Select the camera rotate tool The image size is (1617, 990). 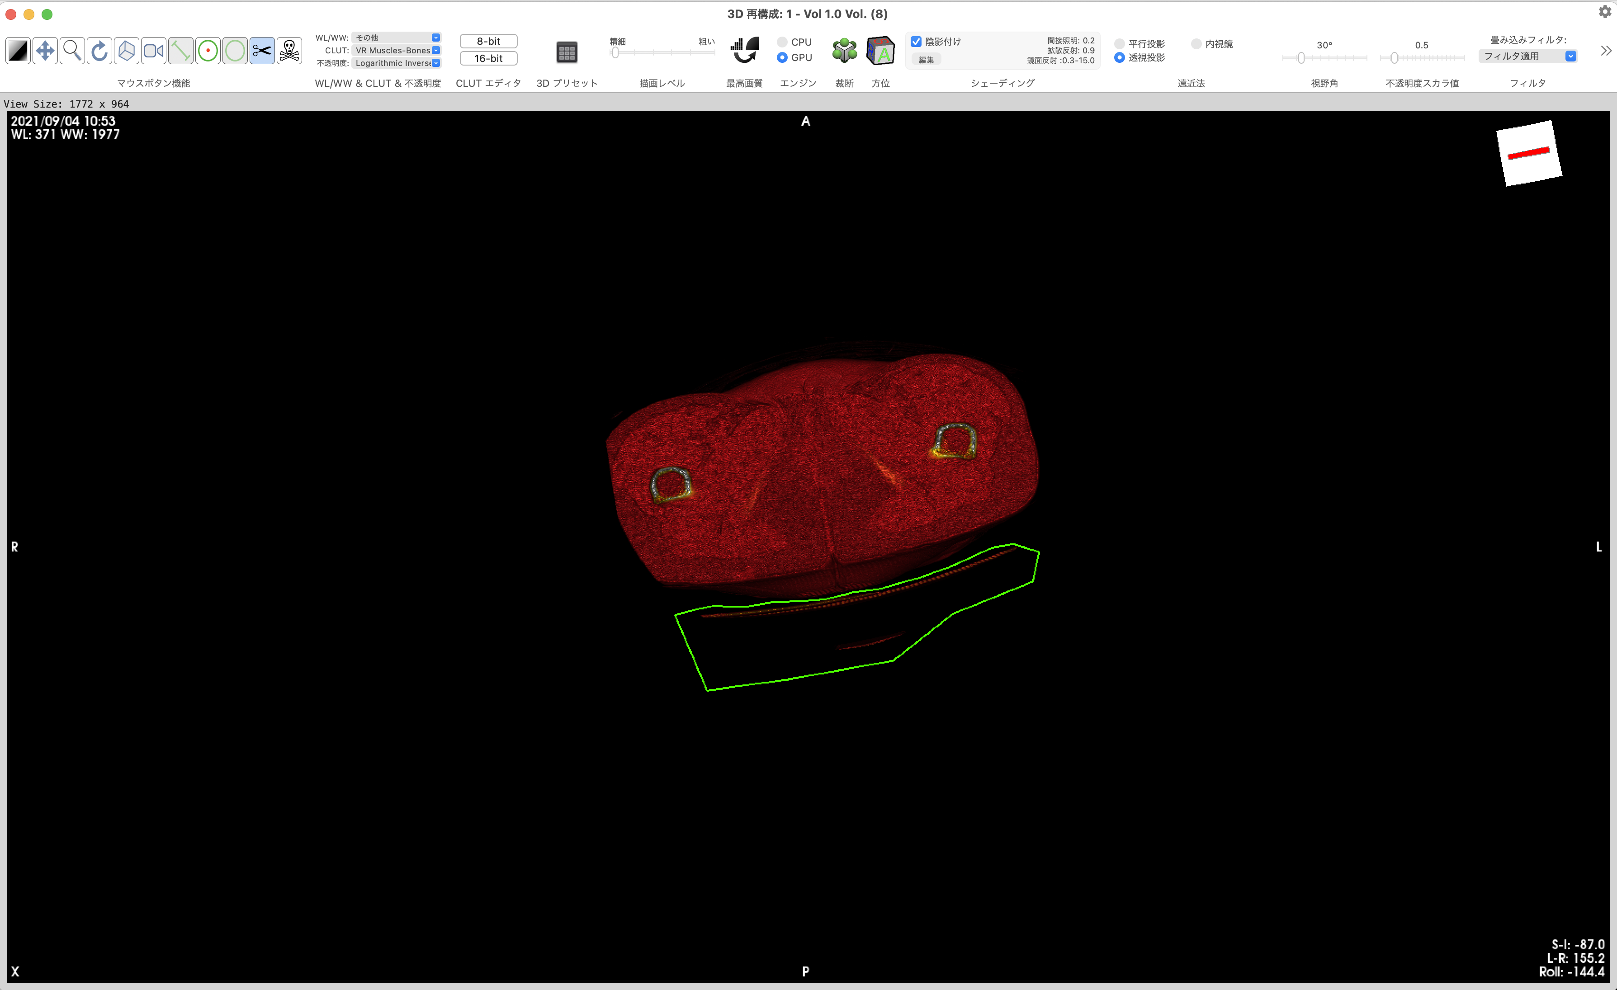tap(154, 51)
